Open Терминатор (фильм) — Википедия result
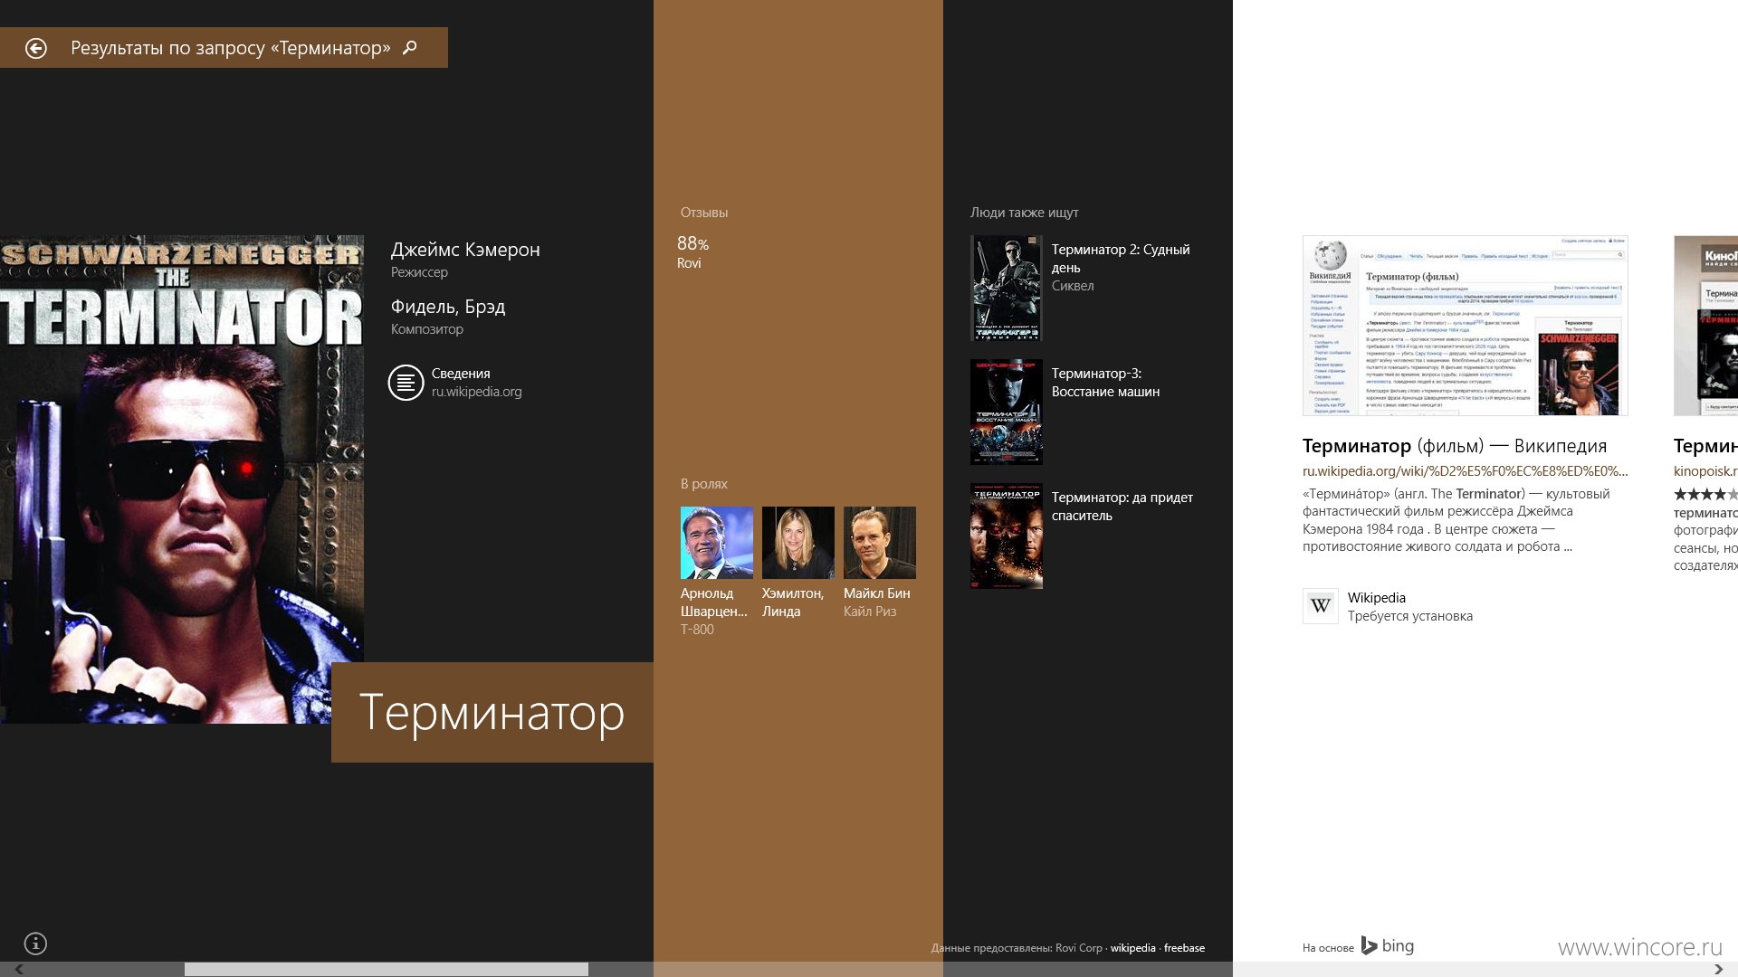 1455,446
